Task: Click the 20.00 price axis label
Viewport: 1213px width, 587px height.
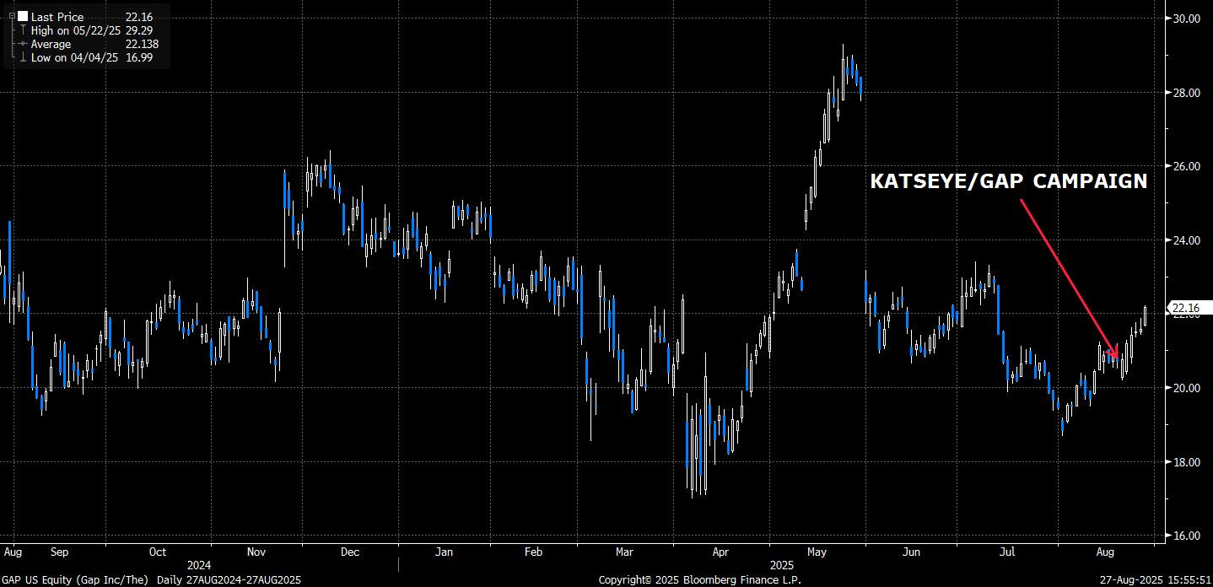Action: pos(1187,388)
